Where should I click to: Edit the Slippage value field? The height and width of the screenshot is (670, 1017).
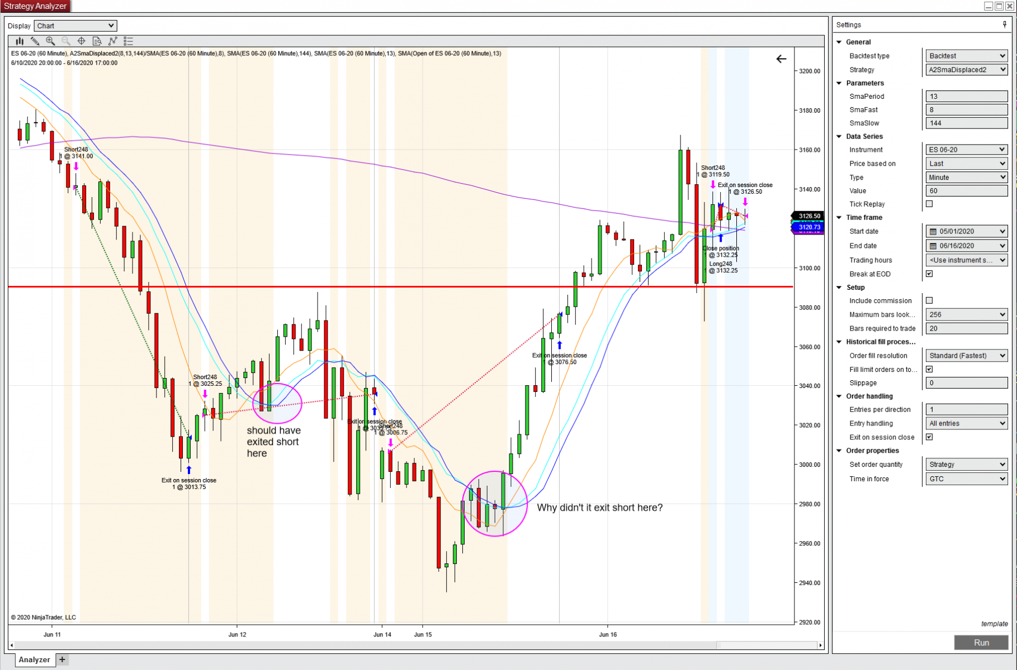pyautogui.click(x=967, y=383)
